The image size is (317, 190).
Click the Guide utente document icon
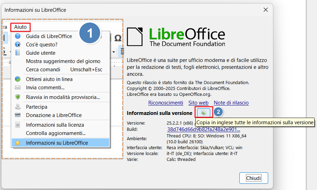tap(18, 53)
